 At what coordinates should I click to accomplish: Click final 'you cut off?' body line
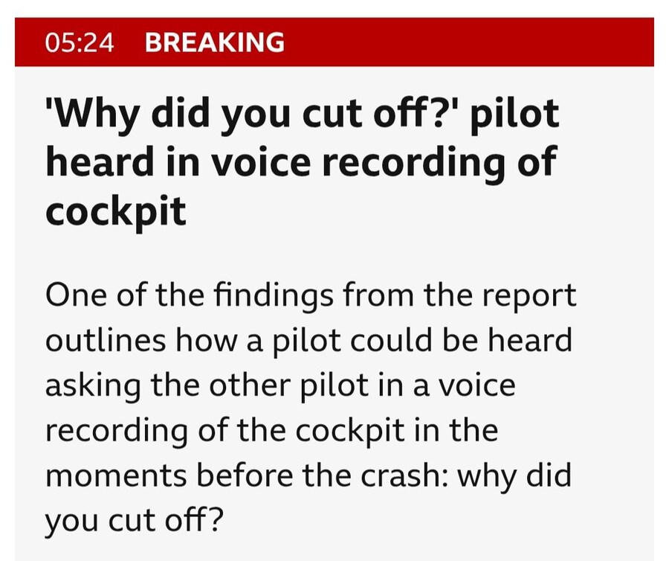tap(135, 521)
